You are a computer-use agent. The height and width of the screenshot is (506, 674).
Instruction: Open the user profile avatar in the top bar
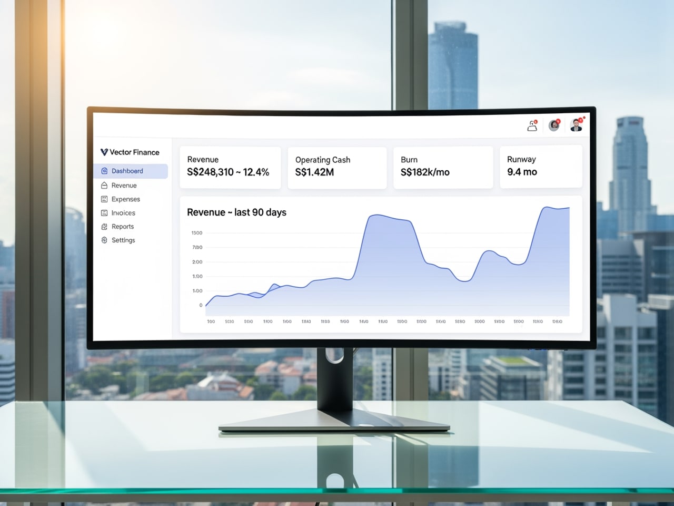click(577, 124)
